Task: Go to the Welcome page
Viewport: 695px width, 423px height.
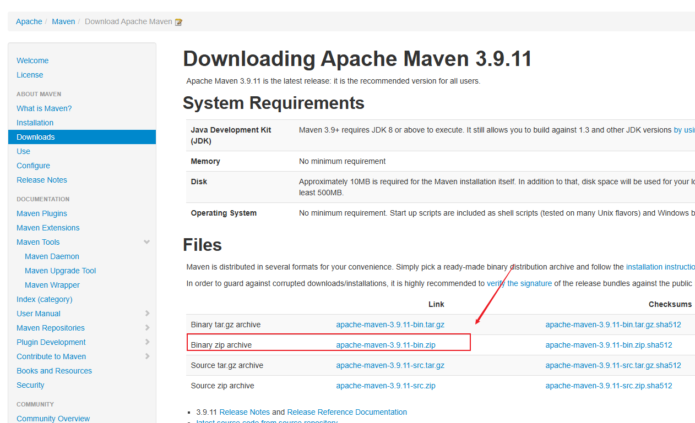Action: coord(32,61)
